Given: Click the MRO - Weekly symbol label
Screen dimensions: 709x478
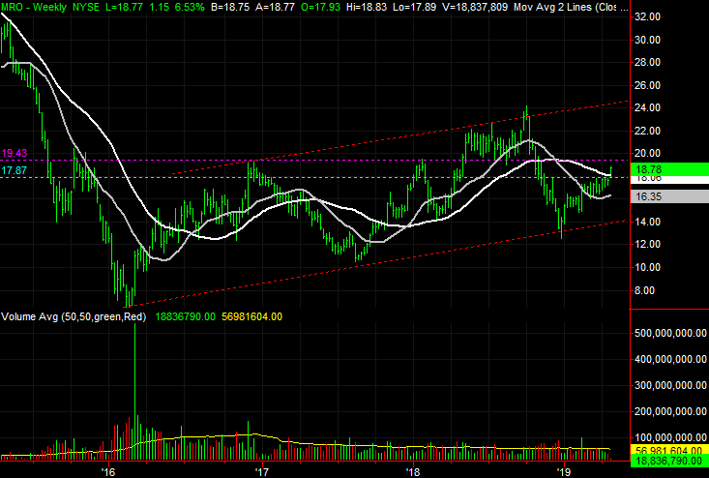Looking at the screenshot, I should point(34,7).
